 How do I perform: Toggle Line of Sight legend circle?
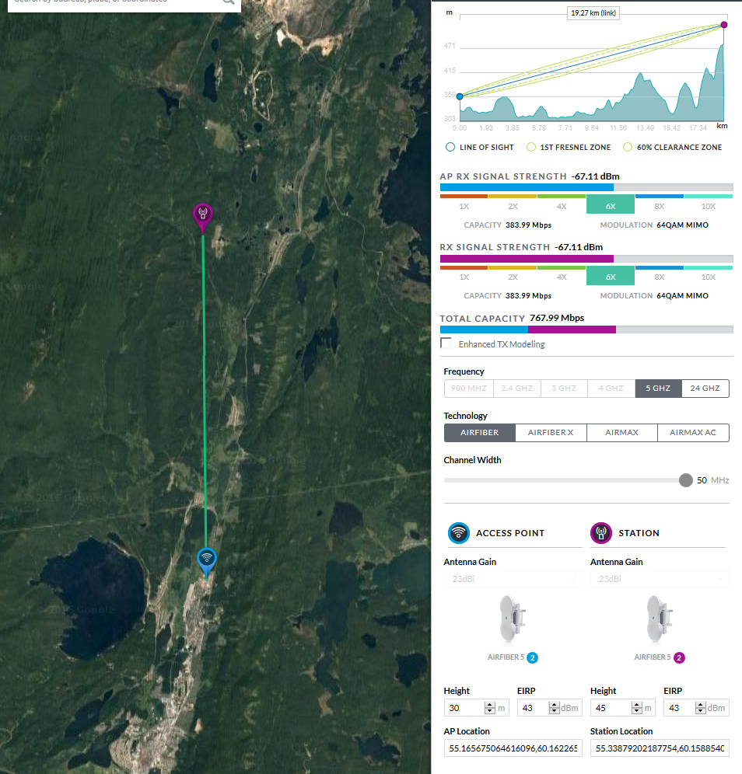(x=450, y=147)
